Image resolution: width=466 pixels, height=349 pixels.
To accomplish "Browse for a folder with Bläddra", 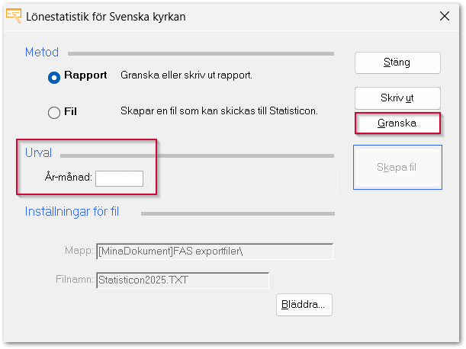I will [x=304, y=305].
